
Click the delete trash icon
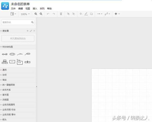click(61, 14)
